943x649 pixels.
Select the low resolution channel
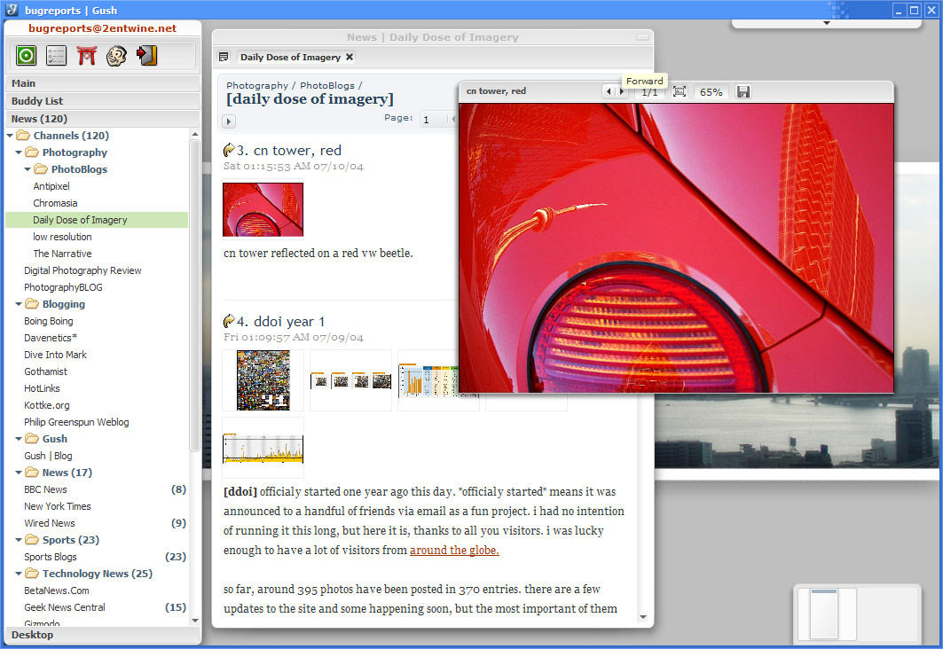[63, 237]
